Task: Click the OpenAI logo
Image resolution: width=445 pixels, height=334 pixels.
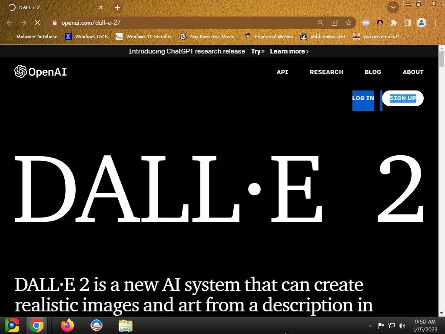Action: click(x=40, y=72)
